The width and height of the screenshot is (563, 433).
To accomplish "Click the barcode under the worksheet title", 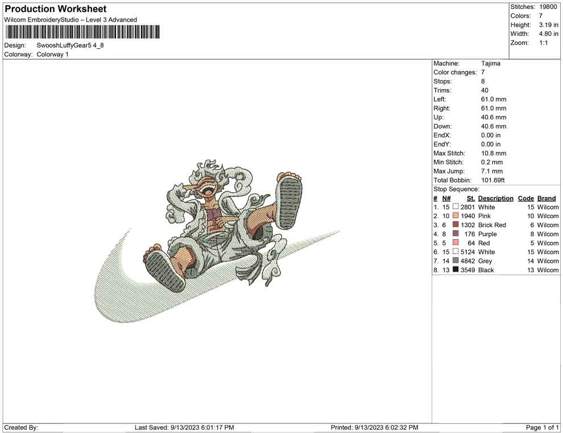I will [82, 32].
